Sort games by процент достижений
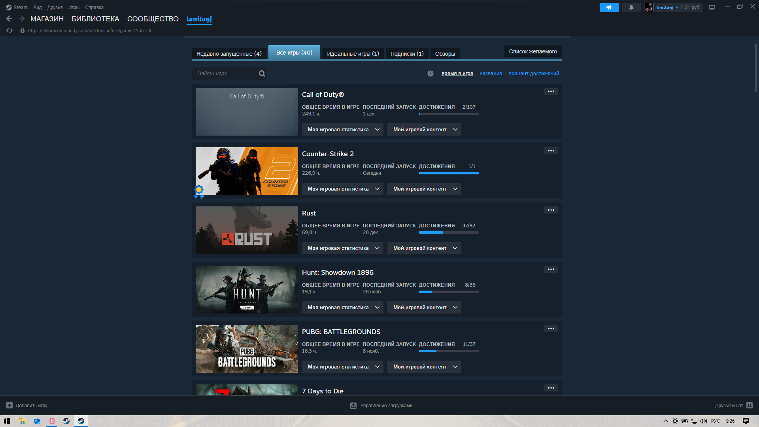Screen dimensions: 759x427 click(534, 74)
